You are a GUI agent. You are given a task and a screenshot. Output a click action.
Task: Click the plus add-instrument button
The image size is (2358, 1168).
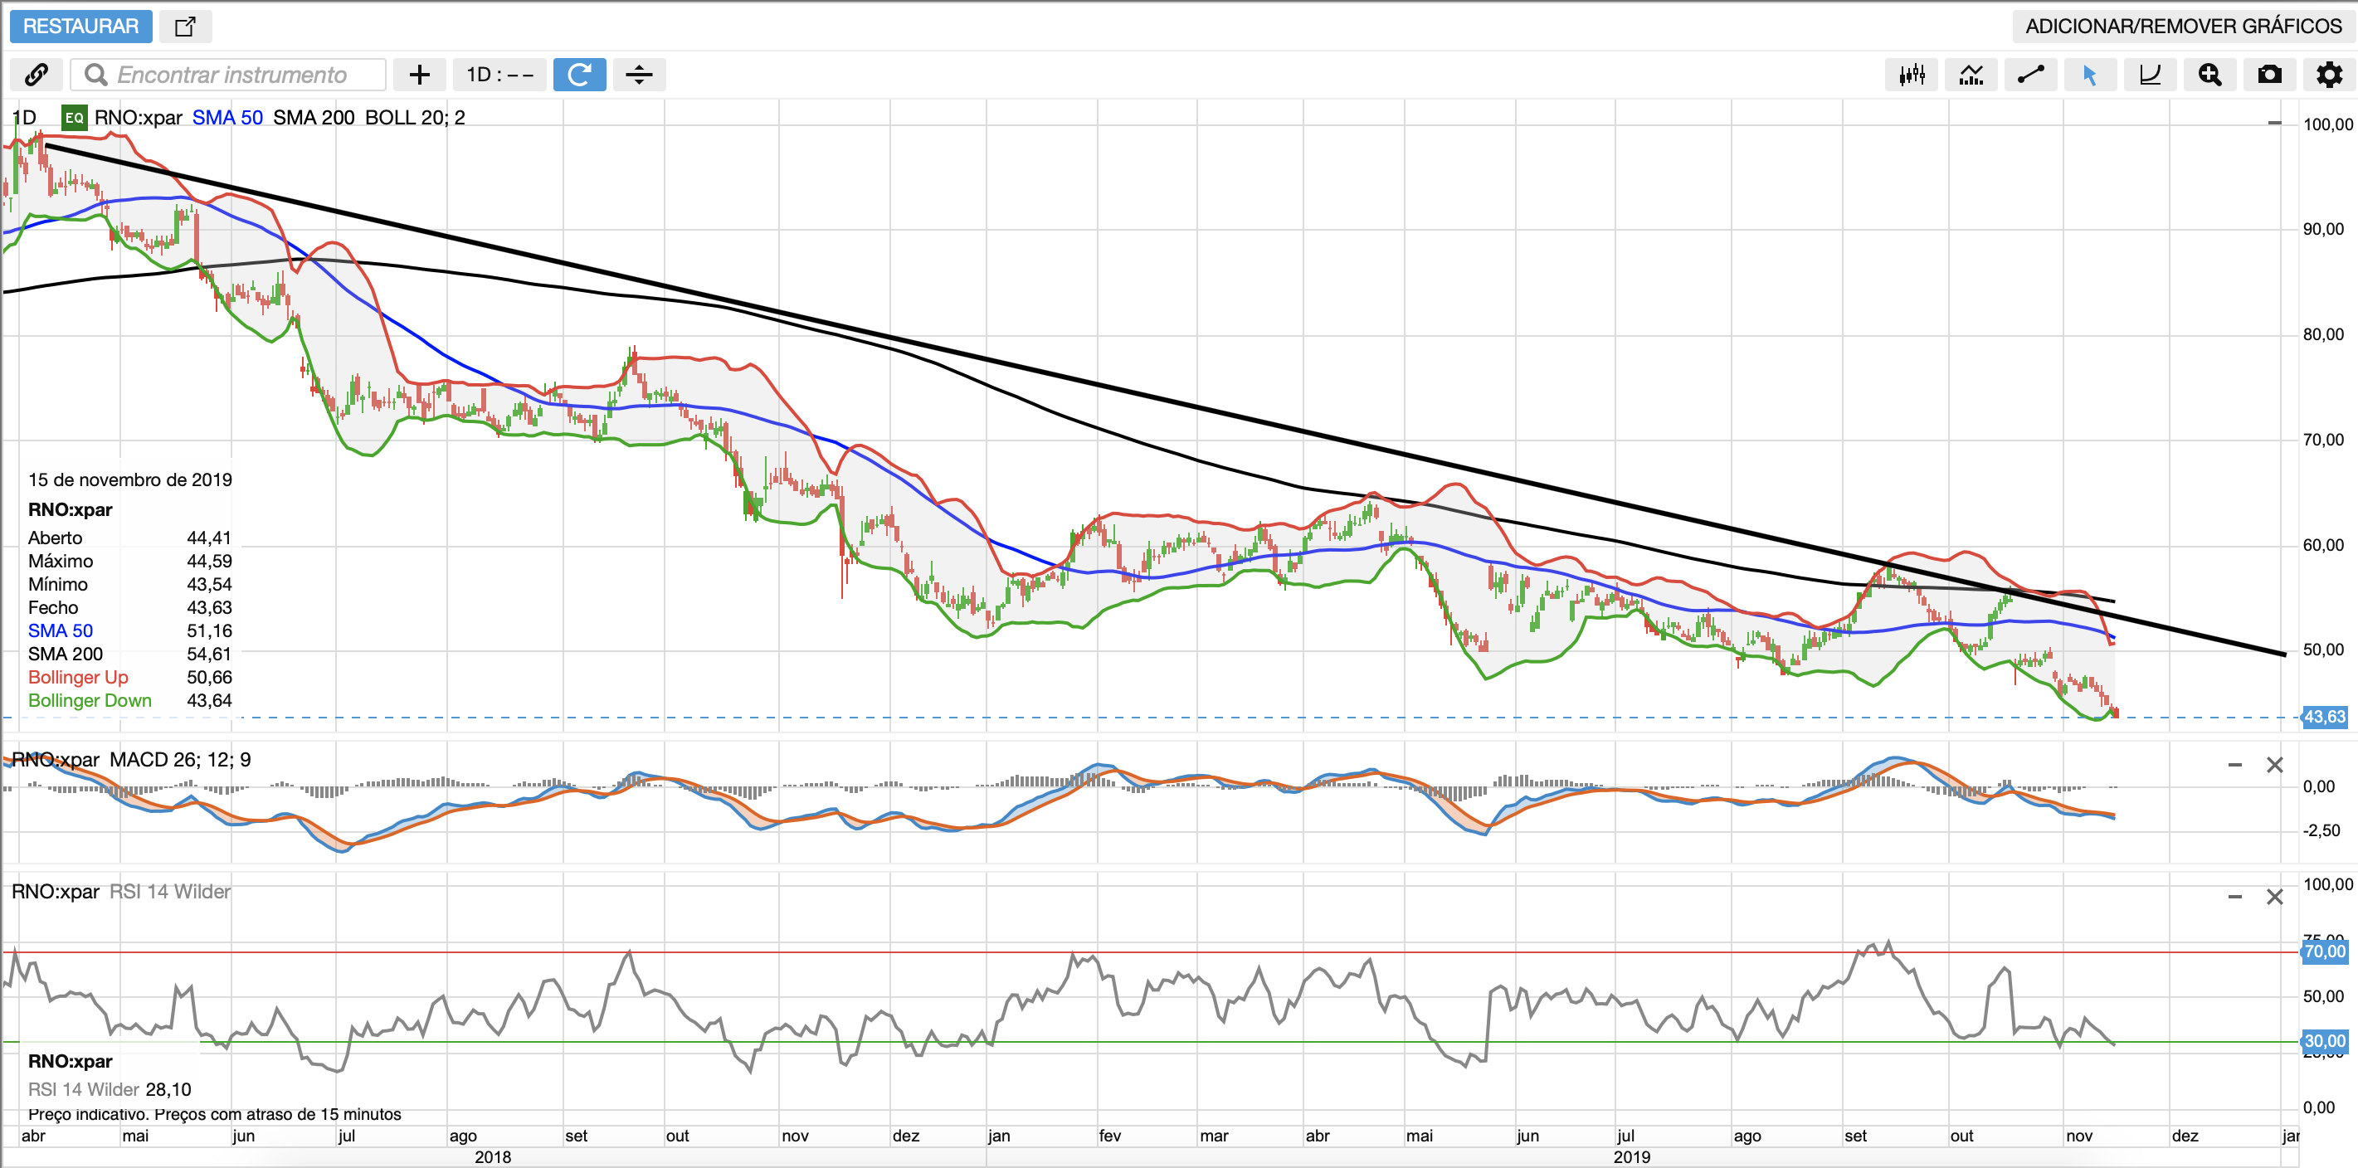(419, 75)
